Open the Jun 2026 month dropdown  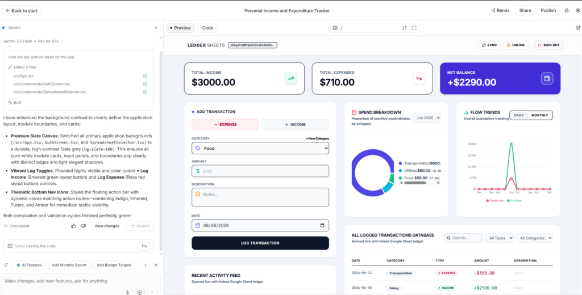[x=427, y=118]
